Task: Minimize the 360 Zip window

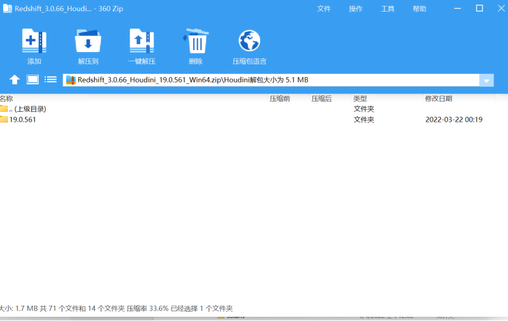Action: click(457, 9)
